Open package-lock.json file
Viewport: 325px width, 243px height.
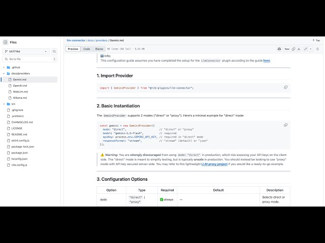click(x=23, y=146)
